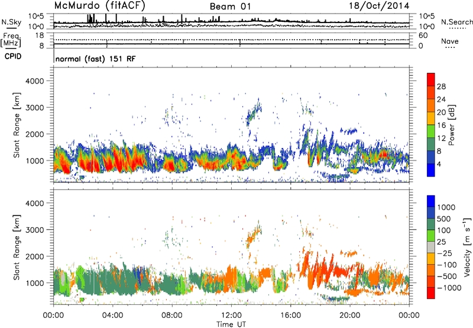Click the date "18/Oct/2014"
Image resolution: width=473 pixels, height=328 pixels.
point(379,6)
